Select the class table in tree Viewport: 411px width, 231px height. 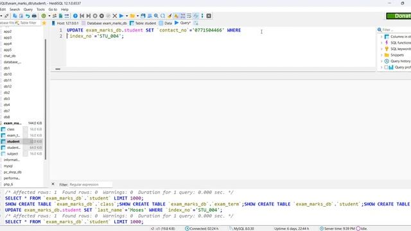(x=11, y=130)
